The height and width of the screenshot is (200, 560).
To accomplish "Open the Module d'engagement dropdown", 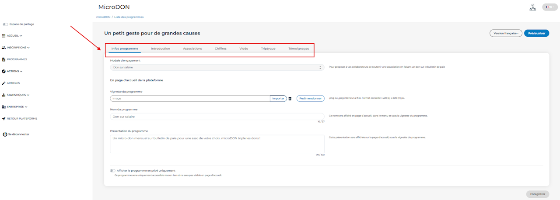I will [217, 67].
